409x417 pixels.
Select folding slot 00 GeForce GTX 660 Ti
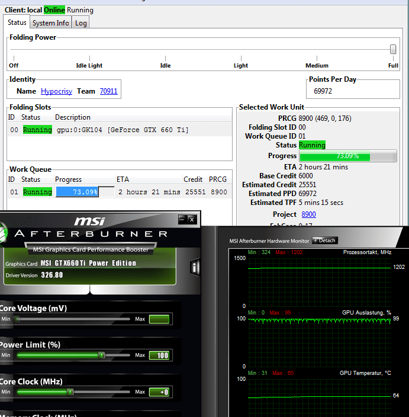[x=120, y=130]
